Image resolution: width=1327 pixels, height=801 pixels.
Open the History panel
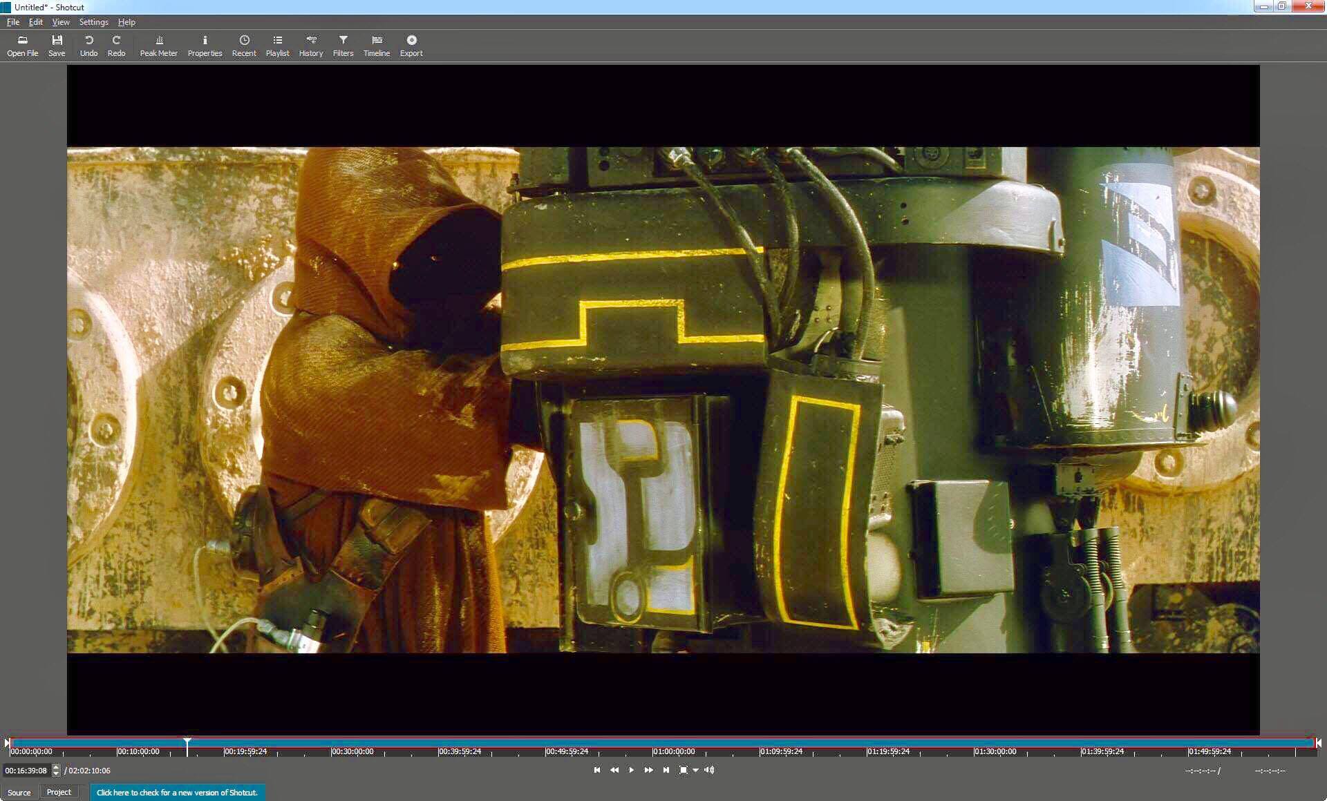(311, 46)
